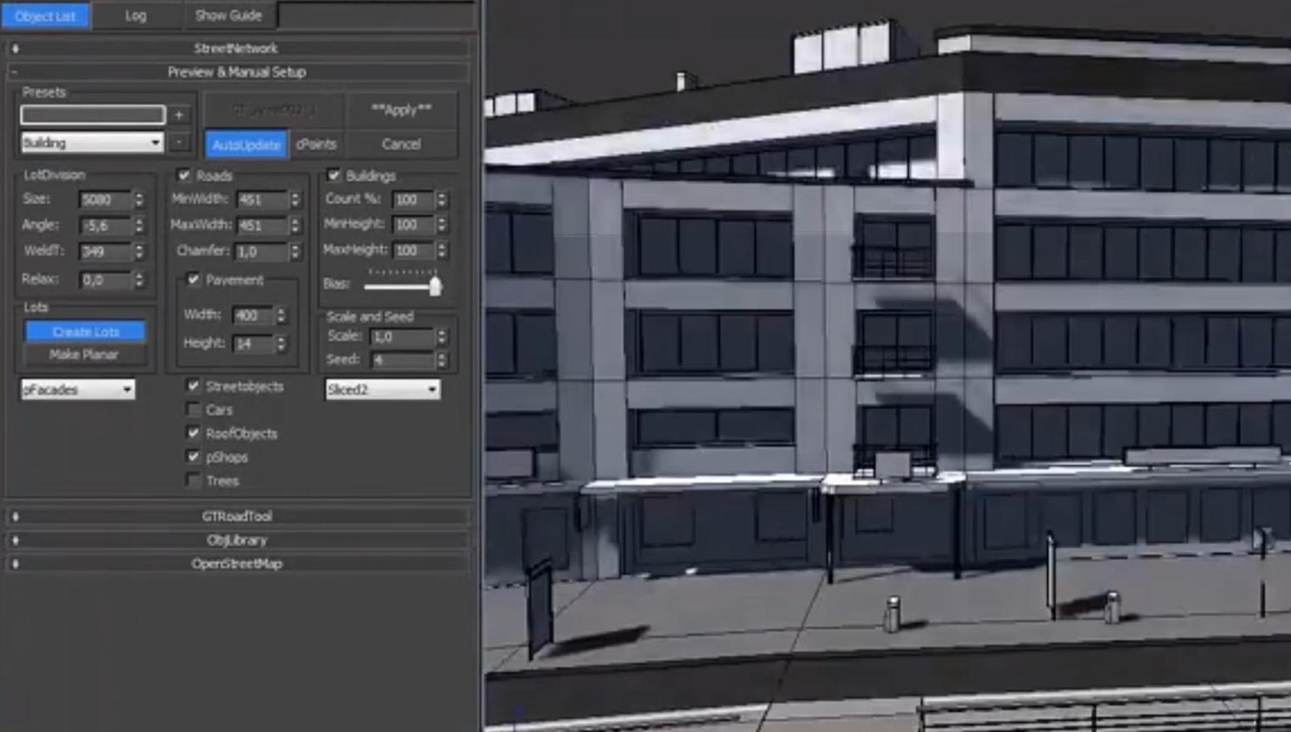Click the Size spinner arrows
This screenshot has width=1291, height=732.
[139, 200]
